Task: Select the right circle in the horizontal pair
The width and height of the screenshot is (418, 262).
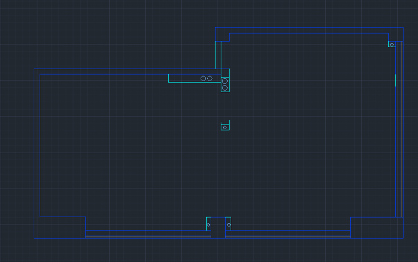Action: 209,78
